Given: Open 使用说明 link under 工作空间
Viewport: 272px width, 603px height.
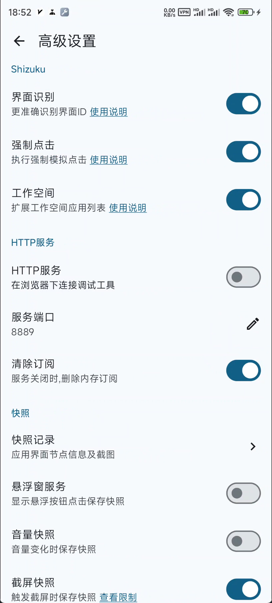Looking at the screenshot, I should coord(128,208).
